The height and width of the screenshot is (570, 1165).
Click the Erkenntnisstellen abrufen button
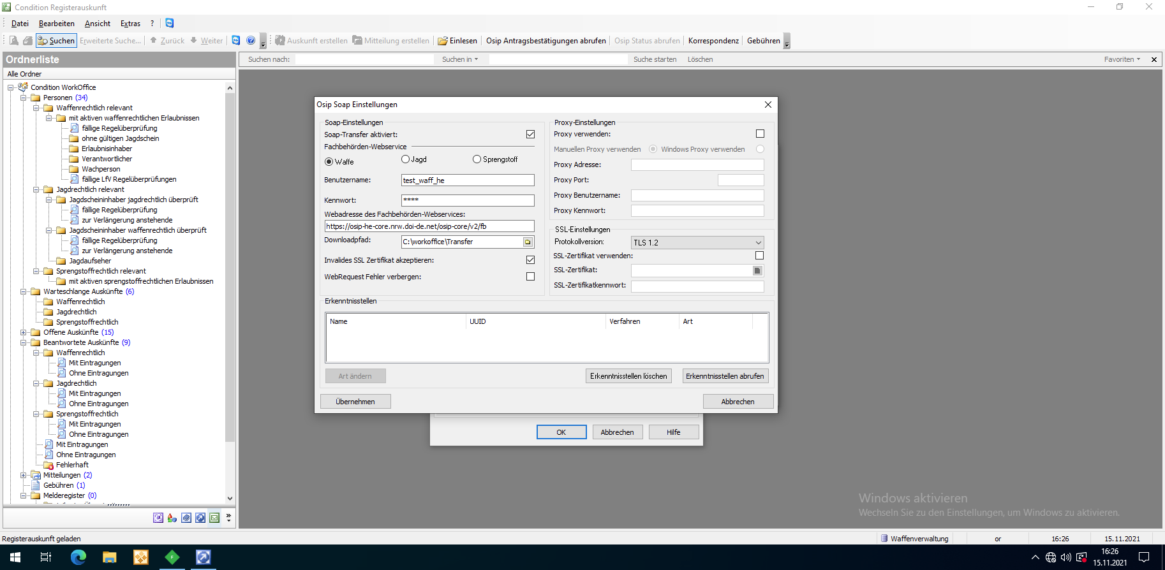[725, 376]
